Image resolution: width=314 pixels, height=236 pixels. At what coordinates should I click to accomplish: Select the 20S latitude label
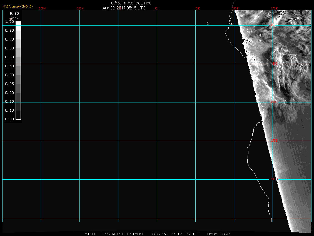pos(274,179)
